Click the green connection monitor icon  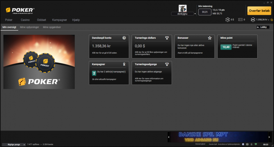256,144
